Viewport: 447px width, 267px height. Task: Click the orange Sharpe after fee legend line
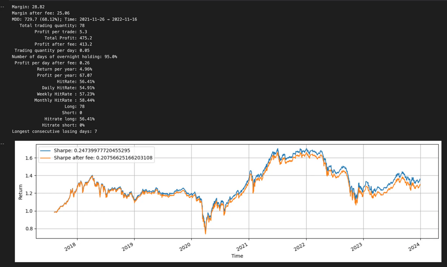(46, 158)
